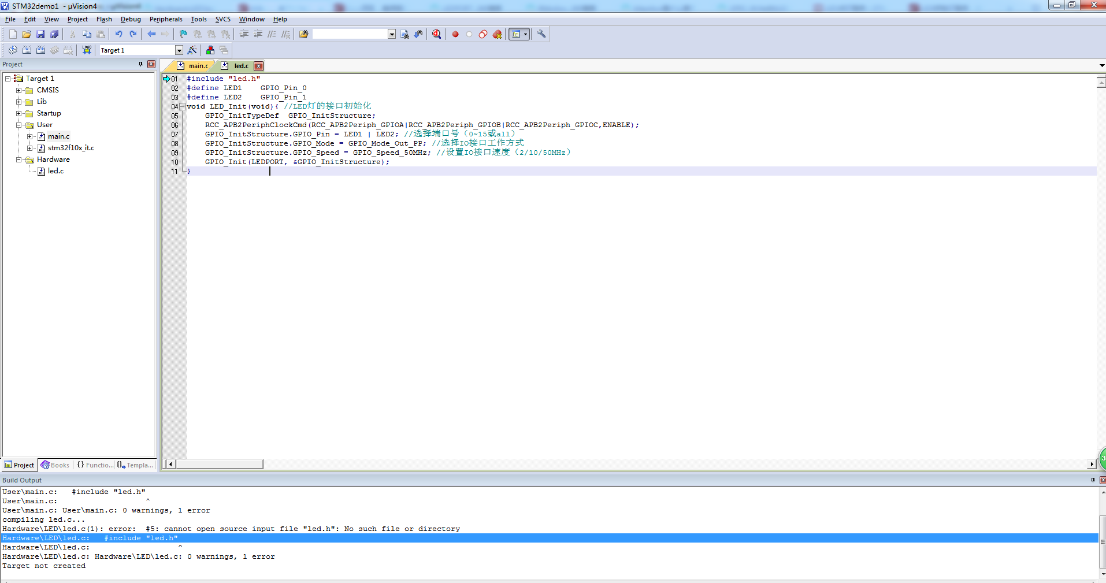This screenshot has height=583, width=1106.
Task: Start the debug session
Action: (x=437, y=34)
